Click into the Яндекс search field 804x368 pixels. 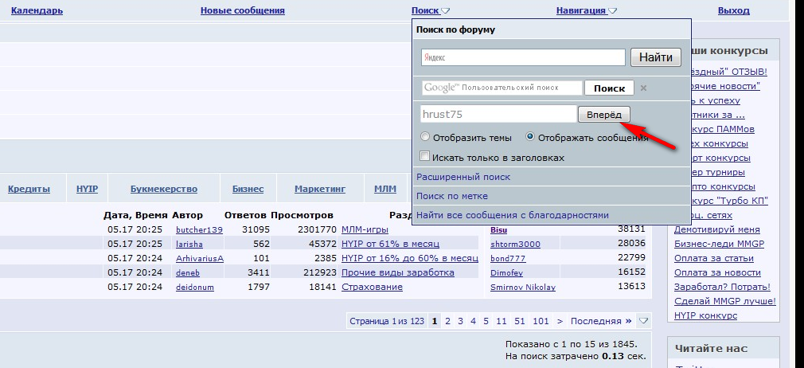523,57
